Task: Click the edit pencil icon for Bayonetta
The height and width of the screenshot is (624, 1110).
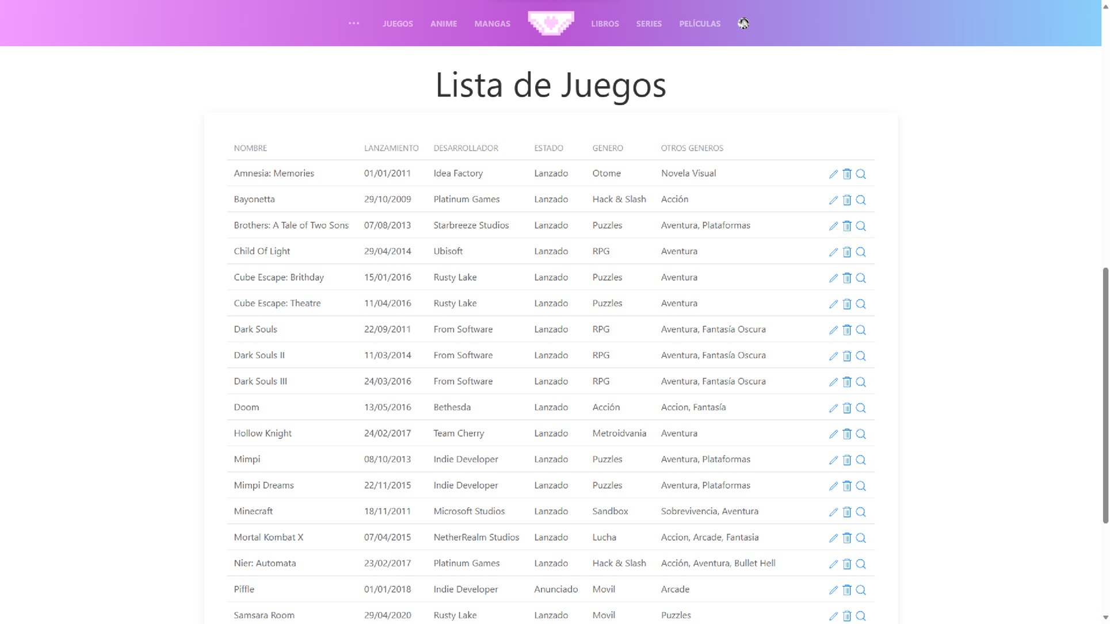Action: pos(833,200)
